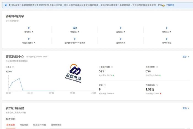Switch to the 商品活動 tab
193x129 pixels.
(x=24, y=125)
